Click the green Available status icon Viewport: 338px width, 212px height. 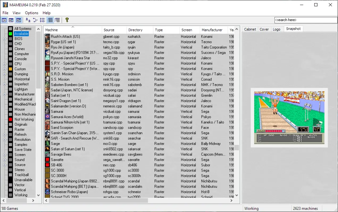(10, 33)
